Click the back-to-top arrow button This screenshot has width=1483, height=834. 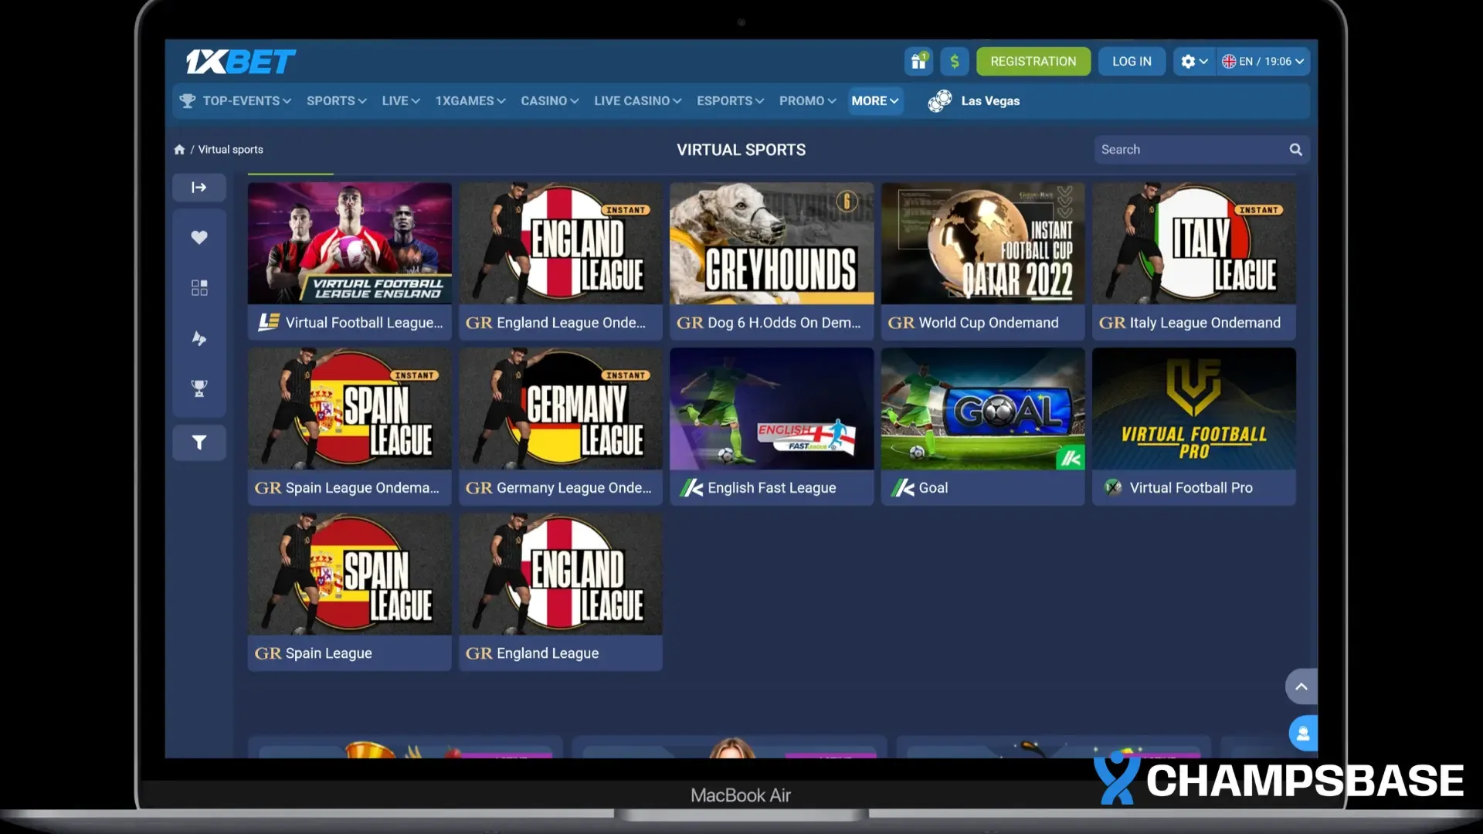point(1301,687)
